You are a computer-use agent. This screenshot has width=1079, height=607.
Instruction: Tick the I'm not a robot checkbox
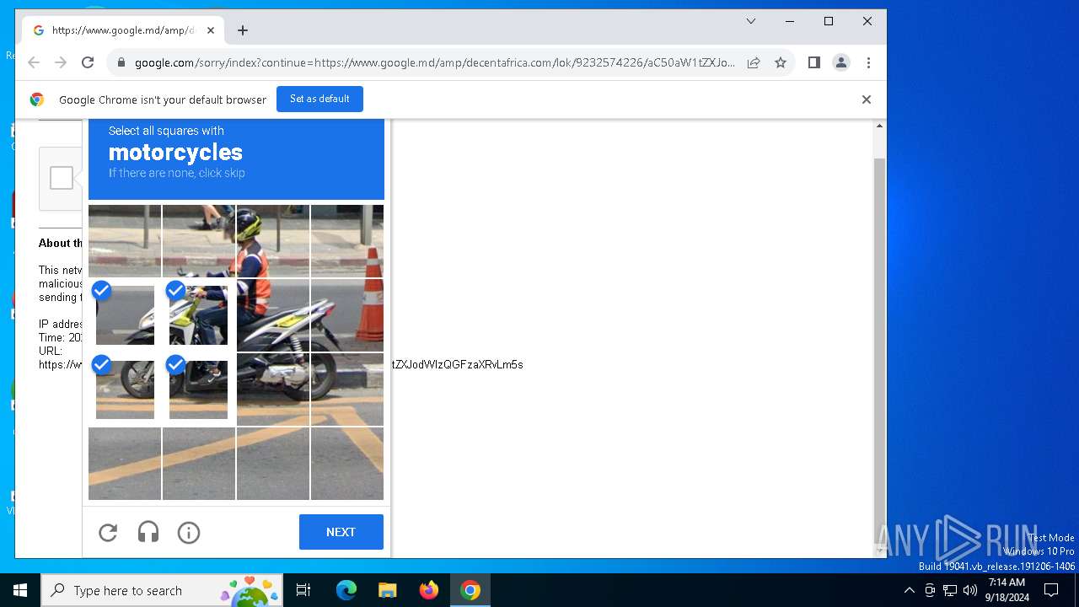(x=62, y=178)
